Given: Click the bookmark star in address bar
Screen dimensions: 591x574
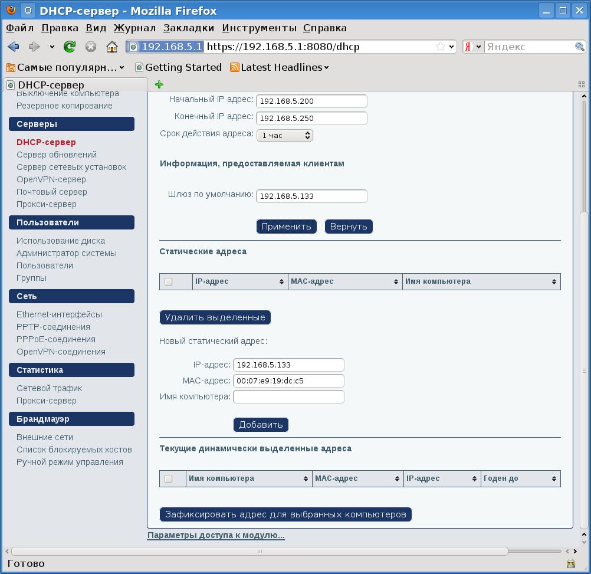Looking at the screenshot, I should click(x=440, y=47).
